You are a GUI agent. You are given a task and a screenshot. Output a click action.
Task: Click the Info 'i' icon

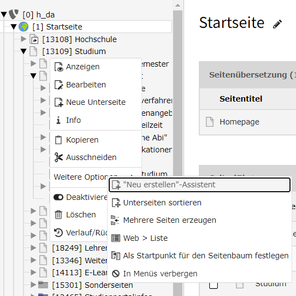(58, 120)
